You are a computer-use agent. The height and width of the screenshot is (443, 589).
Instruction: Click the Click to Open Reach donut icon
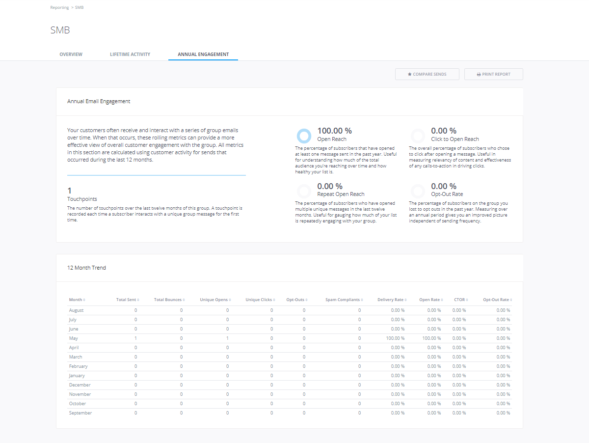click(418, 136)
